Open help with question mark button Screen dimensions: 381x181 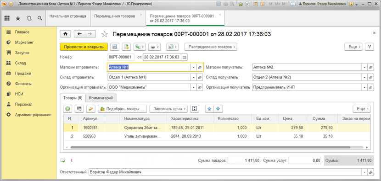pyautogui.click(x=370, y=47)
